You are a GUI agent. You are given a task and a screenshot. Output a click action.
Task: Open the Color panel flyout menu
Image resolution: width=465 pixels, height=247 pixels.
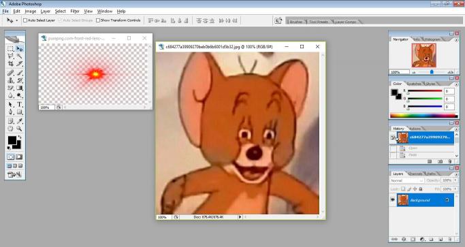[x=456, y=84]
